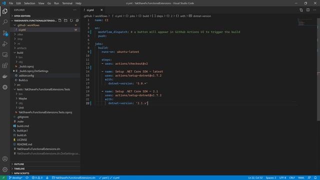Open the Terminal menu
The height and width of the screenshot is (180, 320).
tap(67, 3)
